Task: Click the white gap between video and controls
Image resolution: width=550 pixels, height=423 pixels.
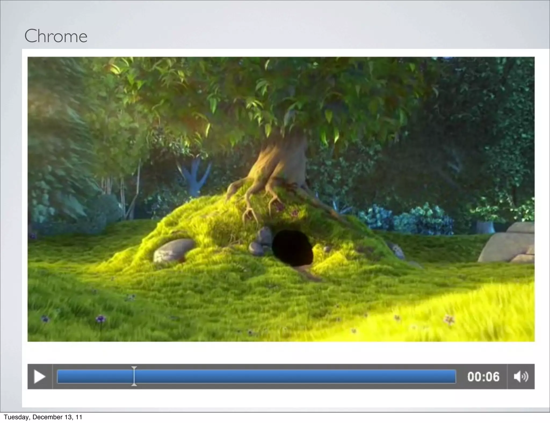Action: point(281,353)
